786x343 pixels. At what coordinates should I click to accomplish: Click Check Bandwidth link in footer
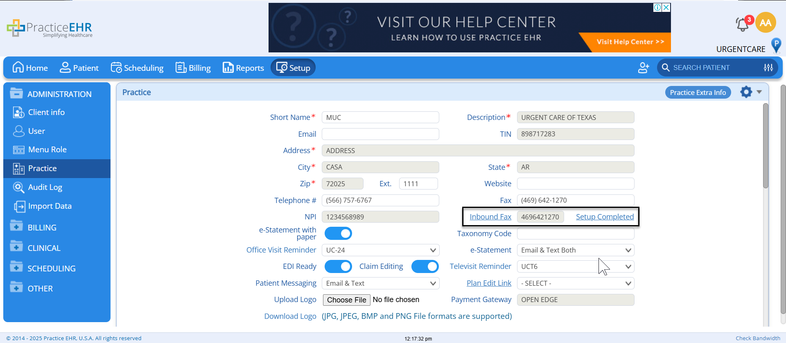(x=758, y=338)
